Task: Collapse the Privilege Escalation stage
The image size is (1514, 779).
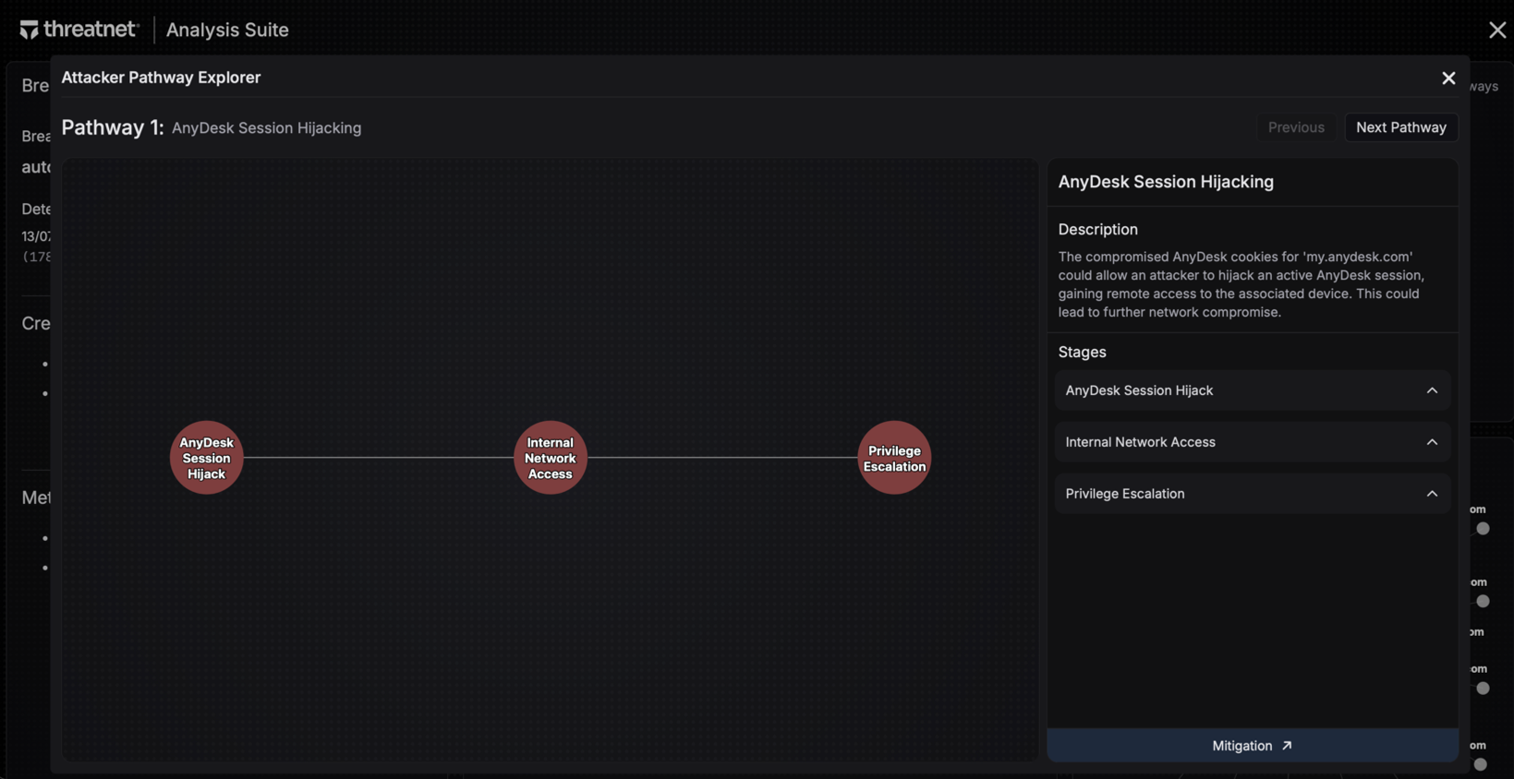Action: click(x=1253, y=494)
